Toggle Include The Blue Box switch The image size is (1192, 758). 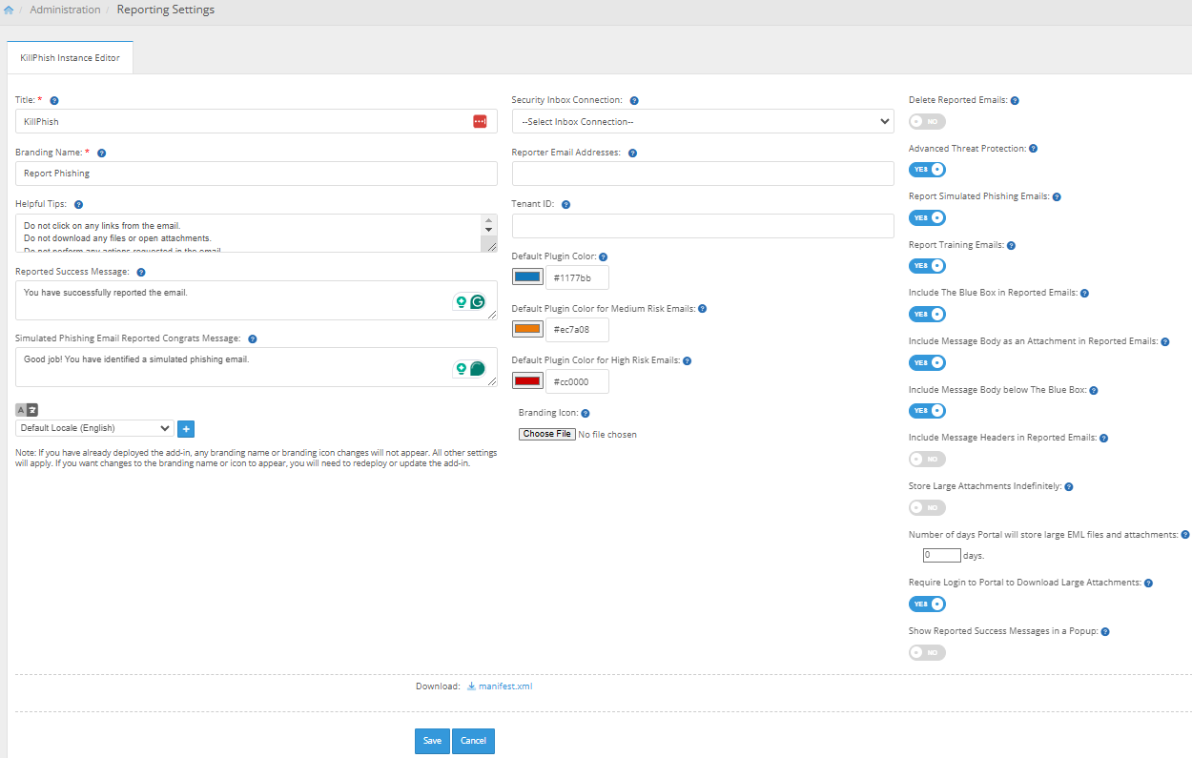click(927, 314)
